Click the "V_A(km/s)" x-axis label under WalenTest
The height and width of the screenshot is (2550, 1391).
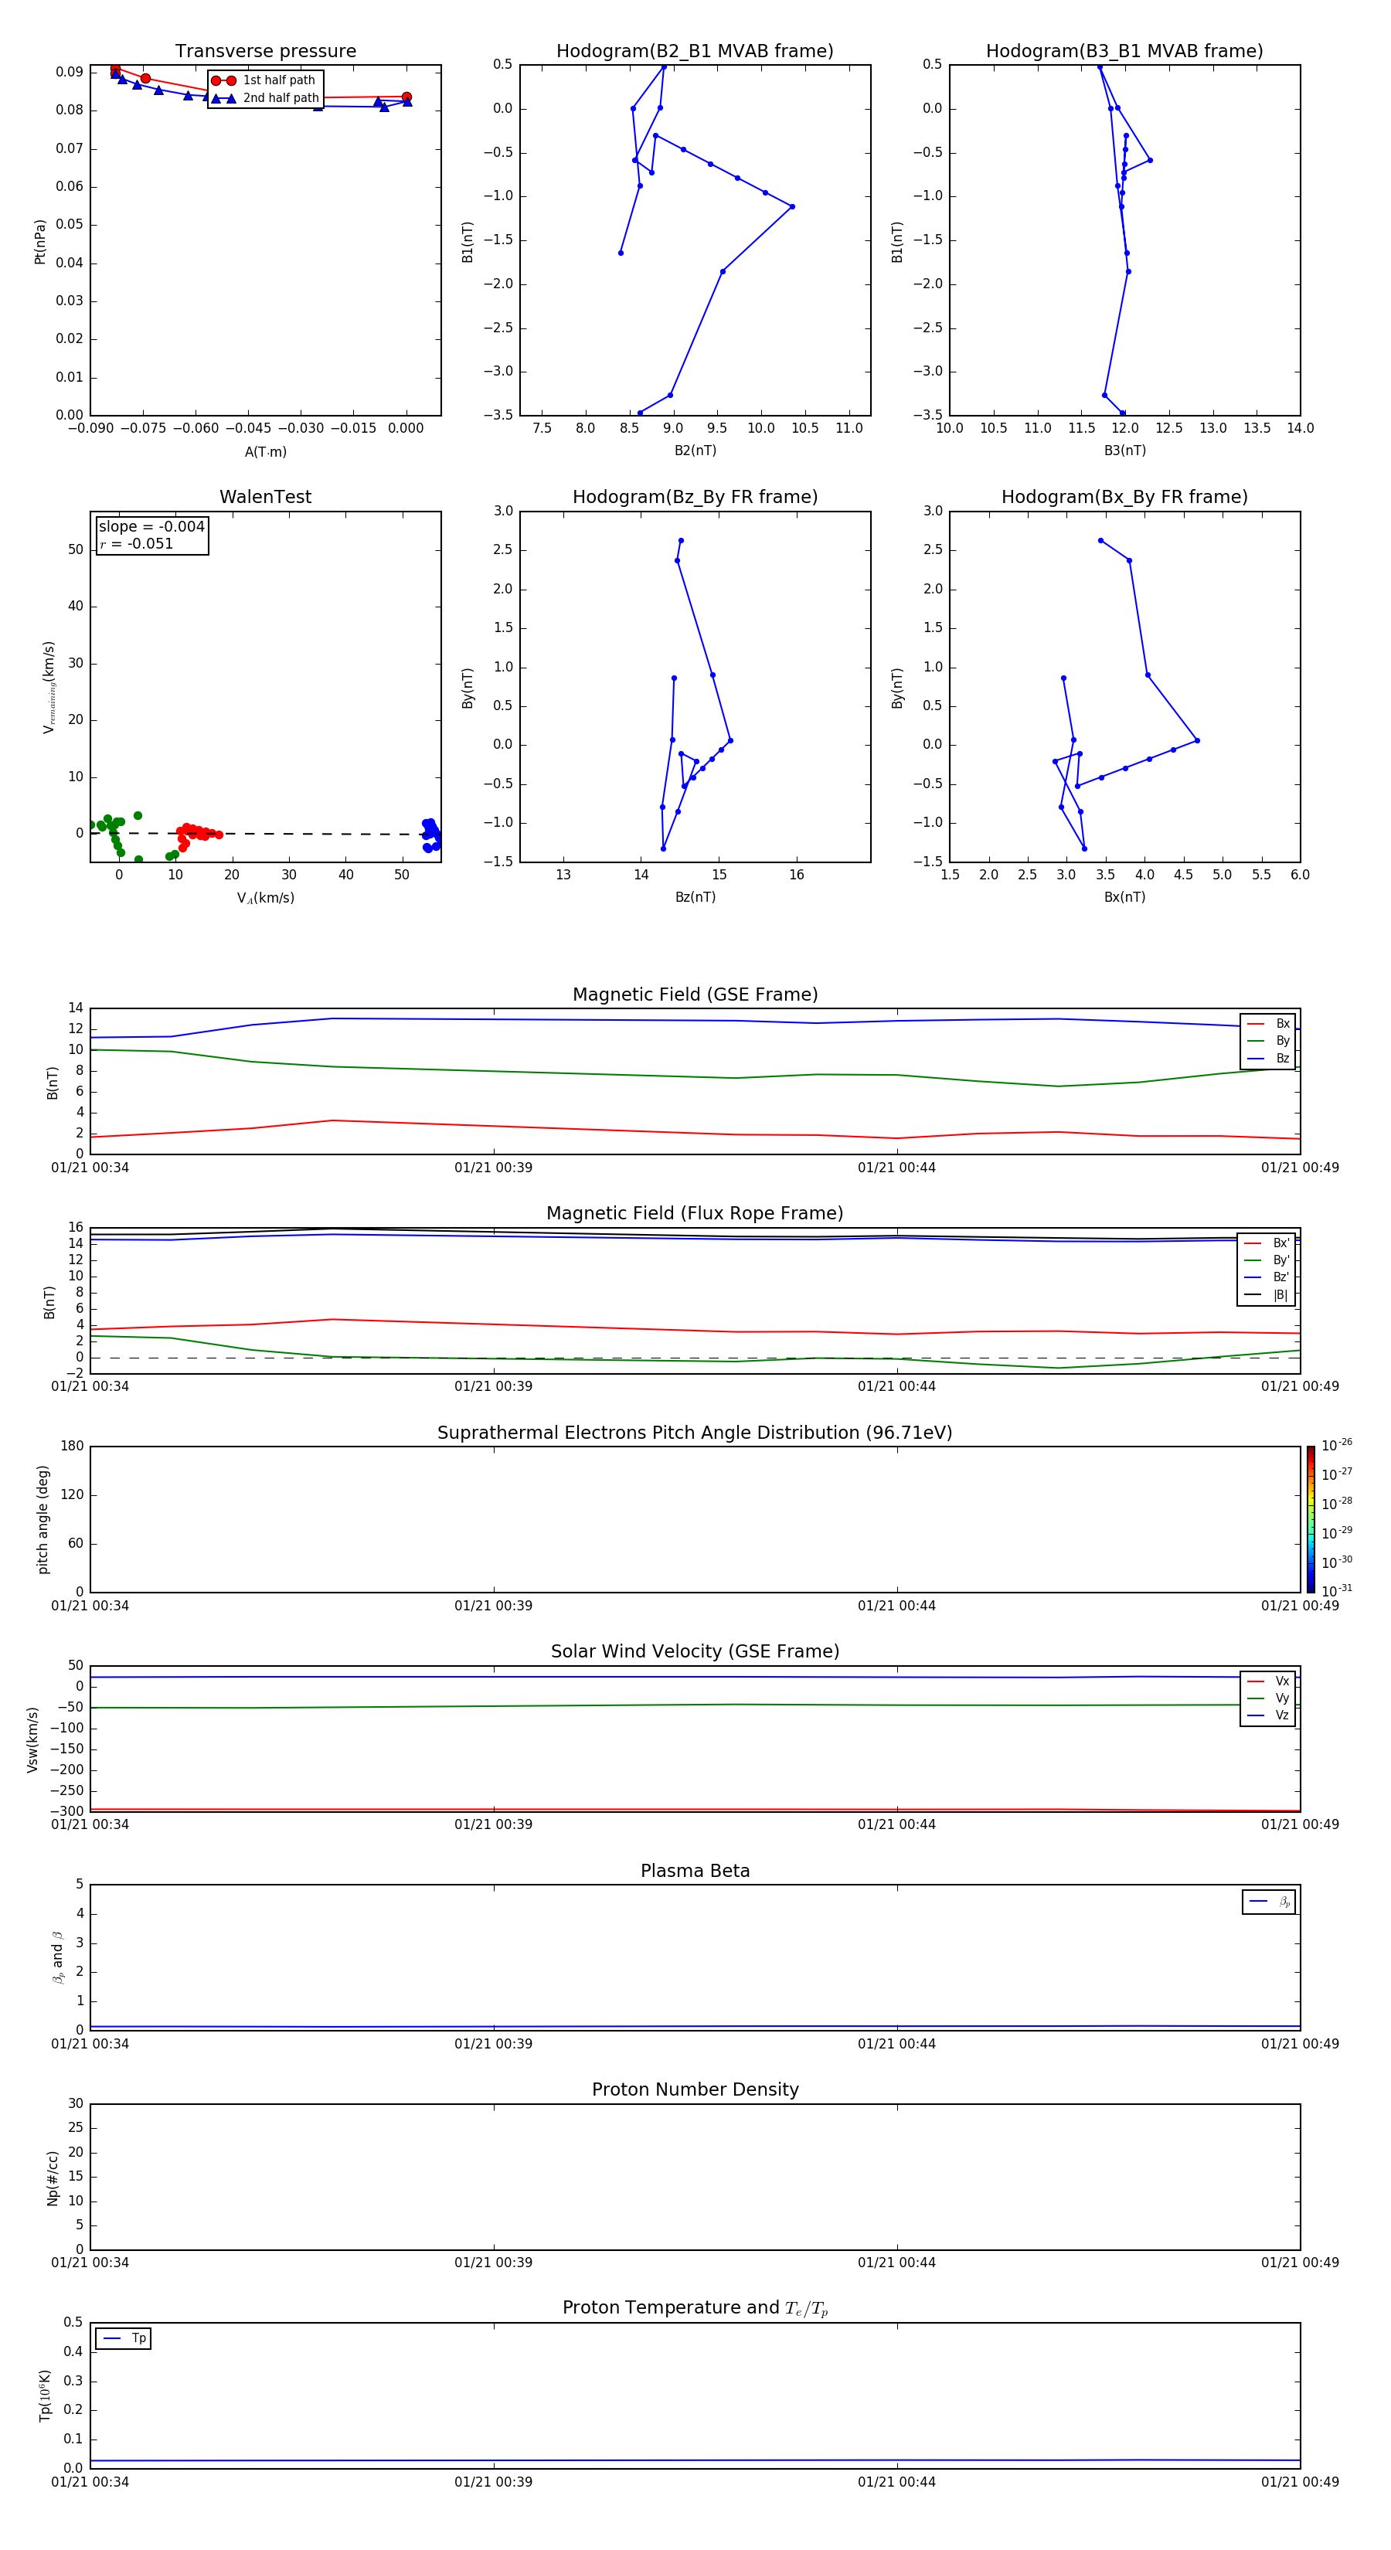coord(265,898)
